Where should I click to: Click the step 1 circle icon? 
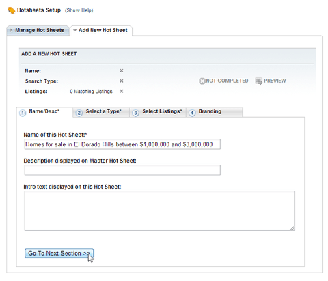(x=23, y=113)
